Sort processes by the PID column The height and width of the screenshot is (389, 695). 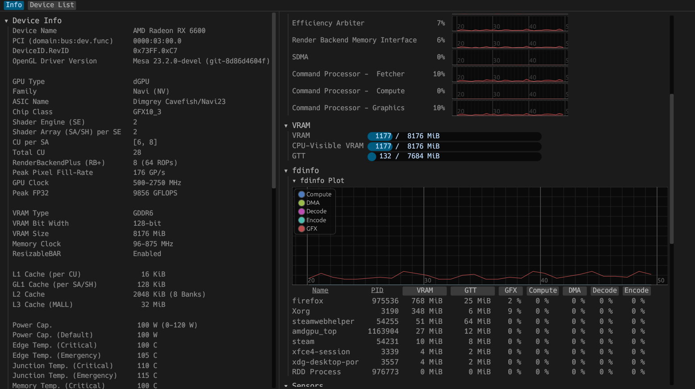click(x=377, y=290)
